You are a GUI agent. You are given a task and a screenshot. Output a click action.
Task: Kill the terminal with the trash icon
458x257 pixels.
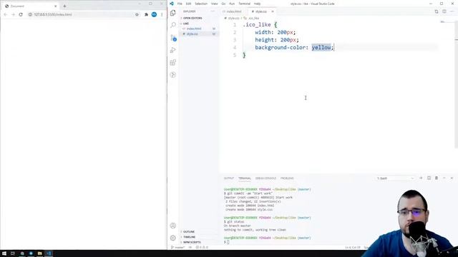click(437, 178)
